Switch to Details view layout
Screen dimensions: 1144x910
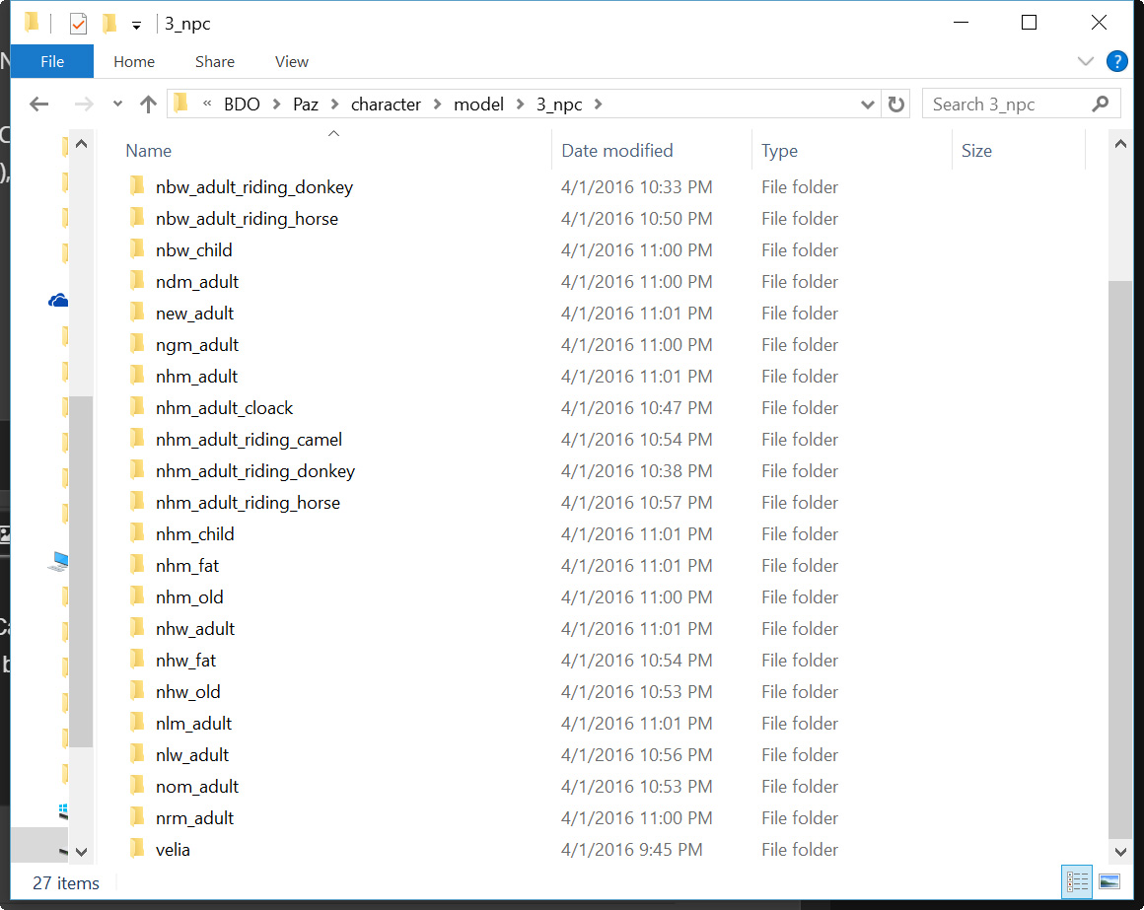1077,881
